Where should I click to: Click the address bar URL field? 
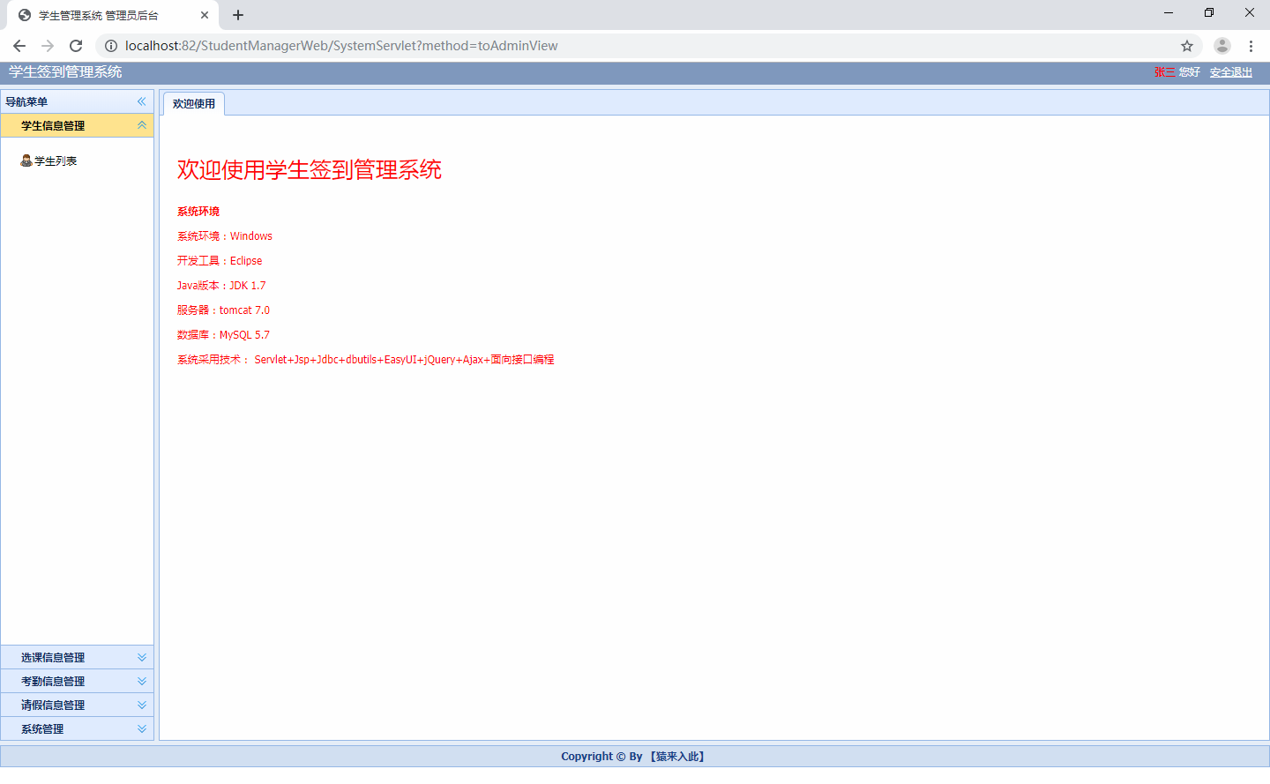click(x=648, y=46)
